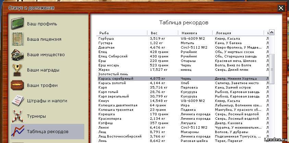Select the Карп зеркальный row
This screenshot has width=289, height=143.
pyautogui.click(x=183, y=96)
